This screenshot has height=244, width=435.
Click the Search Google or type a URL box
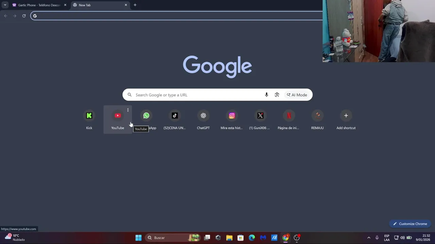pos(217,95)
